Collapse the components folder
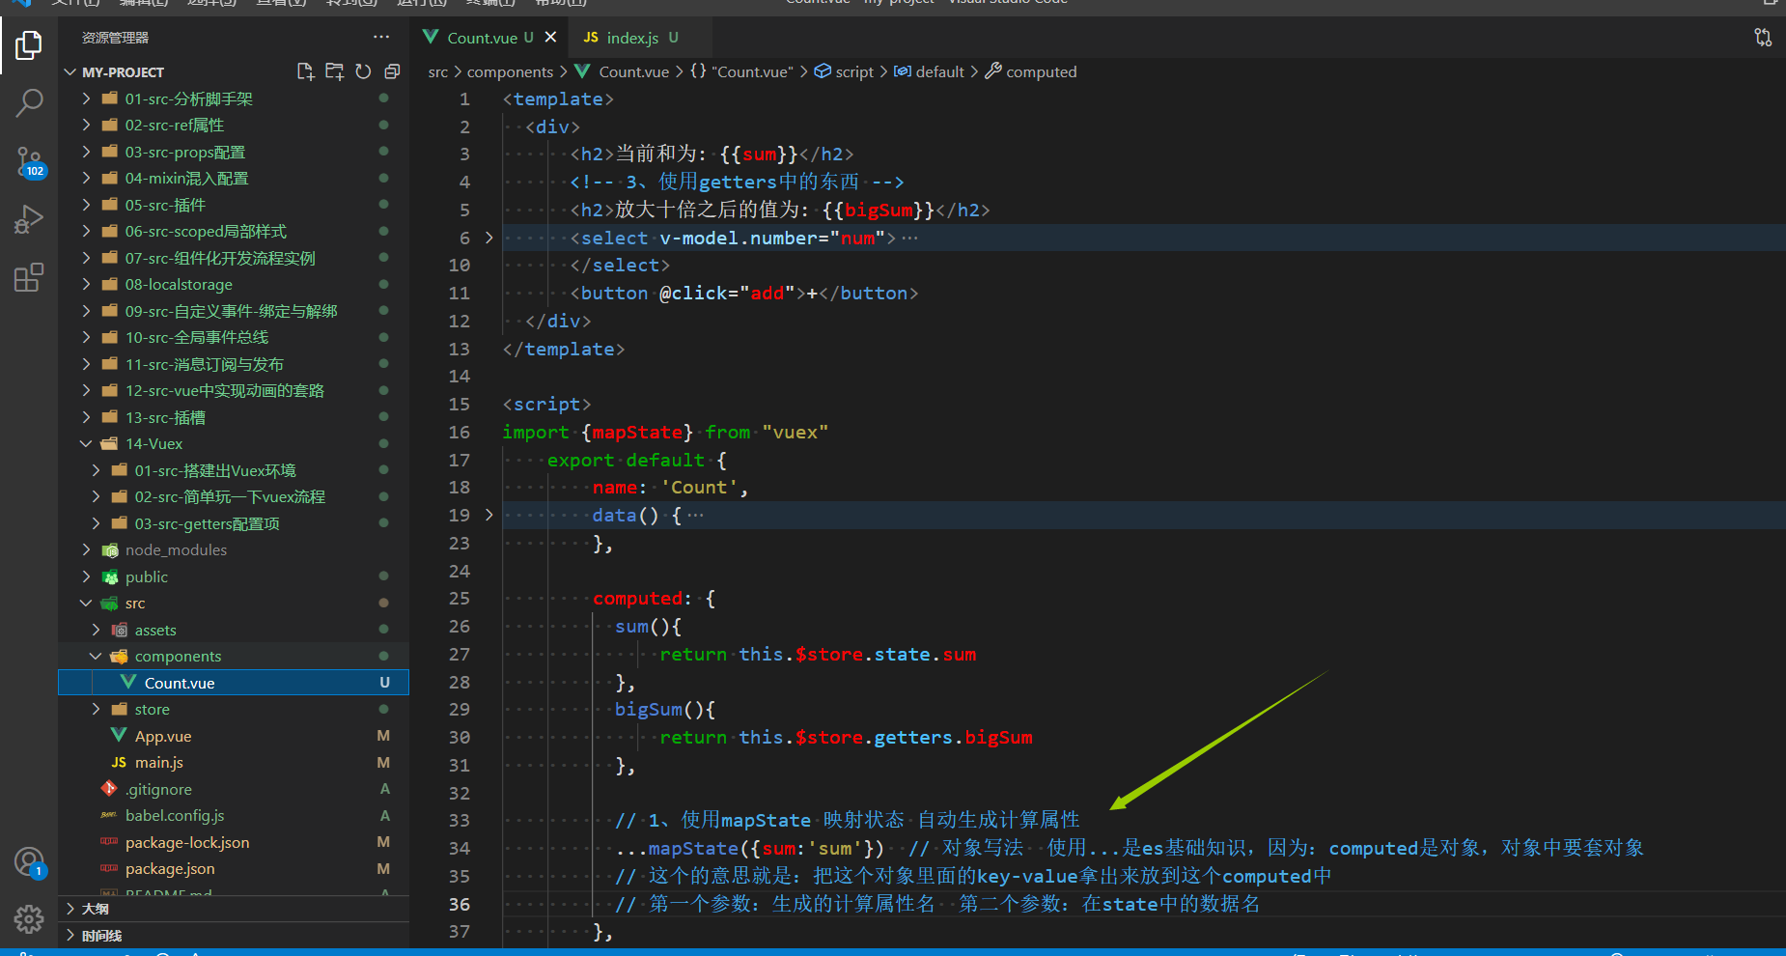This screenshot has height=956, width=1786. coord(96,657)
